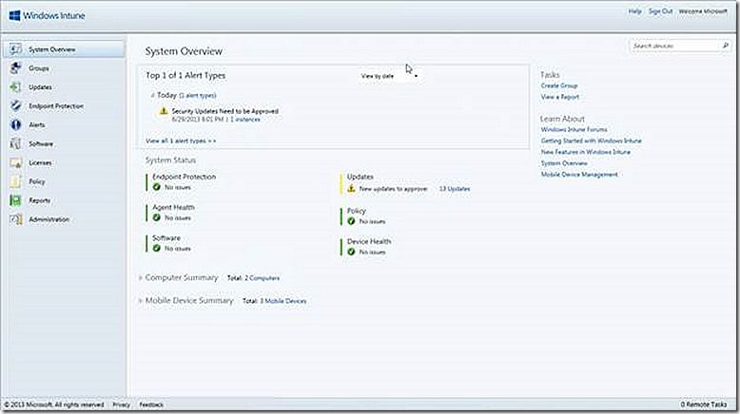The height and width of the screenshot is (414, 740).
Task: Click the Sign Out link
Action: (x=660, y=11)
